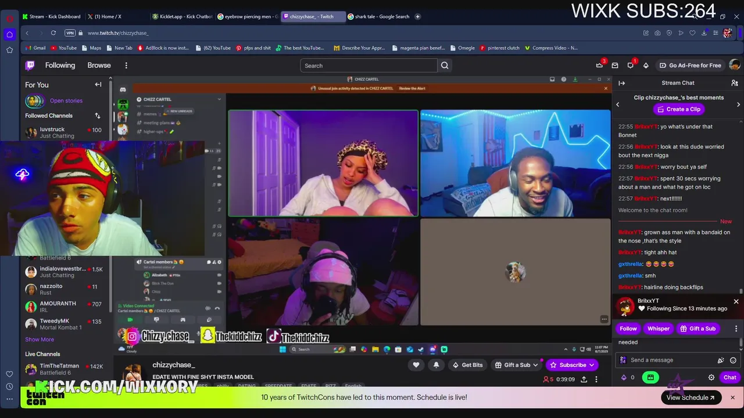
Task: Click the browser back arrow
Action: (x=27, y=33)
